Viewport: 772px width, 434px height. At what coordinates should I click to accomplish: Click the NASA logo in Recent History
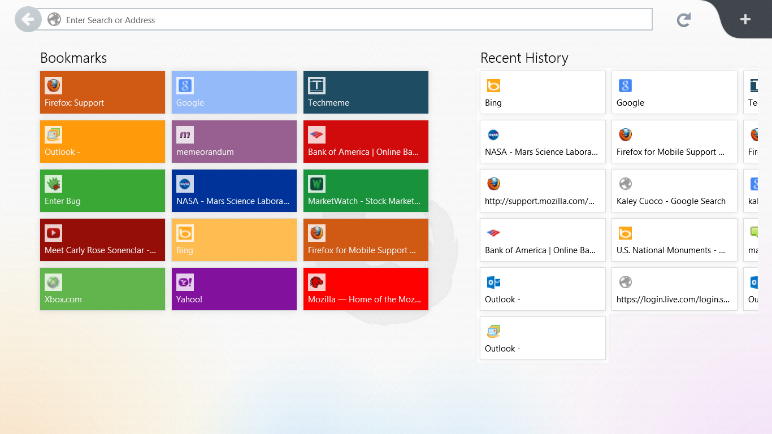click(x=493, y=134)
